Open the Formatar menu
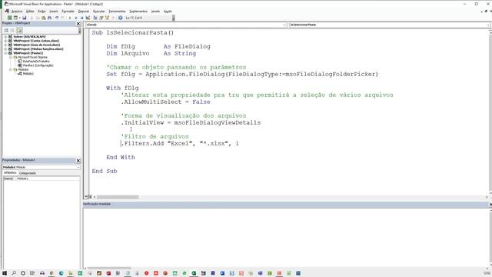This screenshot has width=492, height=277. tap(68, 12)
